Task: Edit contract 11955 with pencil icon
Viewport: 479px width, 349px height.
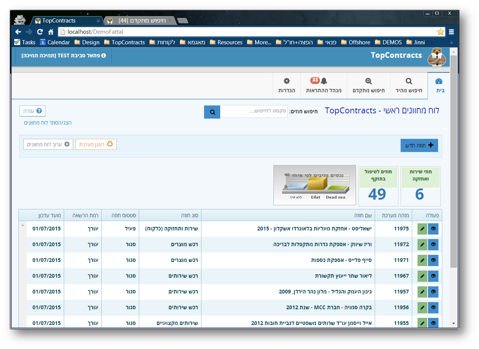Action: [x=422, y=323]
